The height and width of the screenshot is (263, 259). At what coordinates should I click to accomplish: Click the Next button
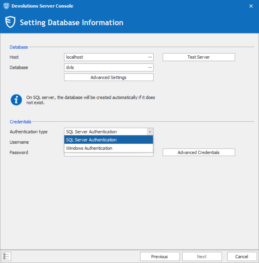pos(202,257)
